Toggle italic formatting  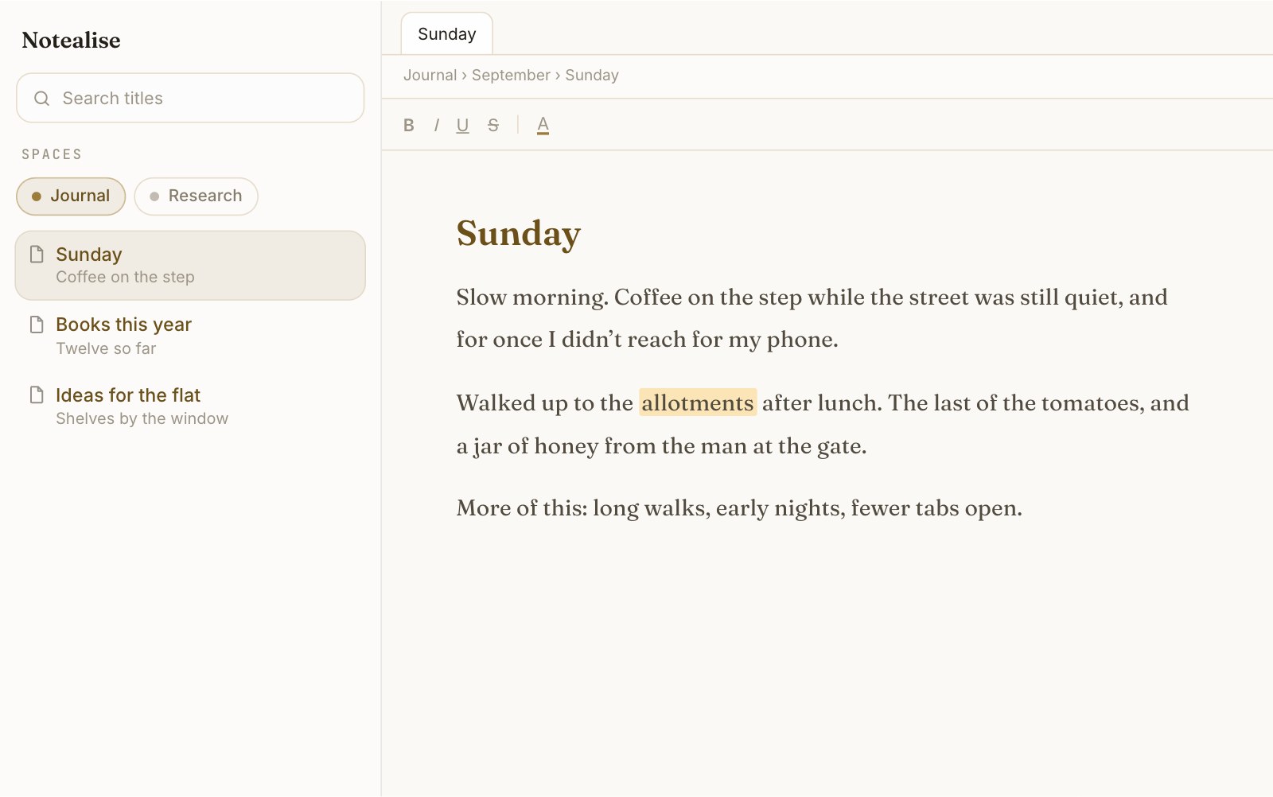(x=436, y=125)
